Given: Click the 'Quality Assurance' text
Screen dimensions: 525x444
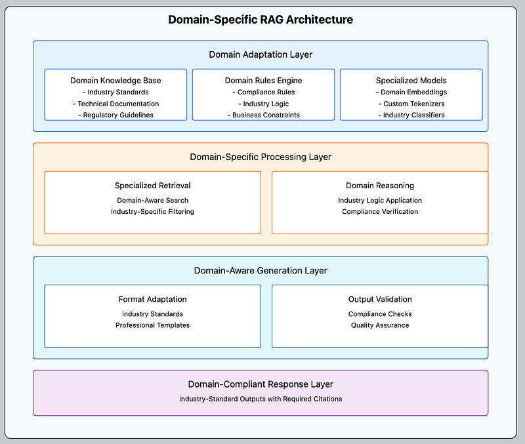Looking at the screenshot, I should pyautogui.click(x=380, y=325).
